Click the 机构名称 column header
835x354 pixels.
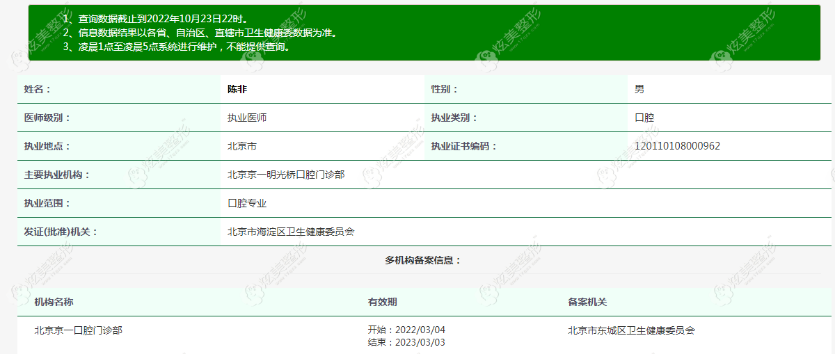pyautogui.click(x=54, y=303)
